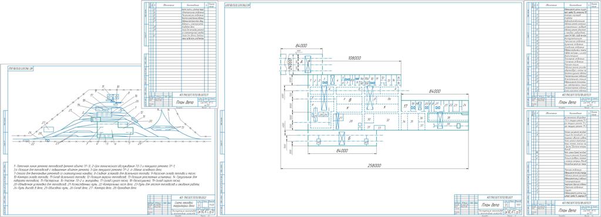The width and height of the screenshot is (601, 217).
Task: Select room 24 at the plan's right end
Action: click(x=464, y=104)
